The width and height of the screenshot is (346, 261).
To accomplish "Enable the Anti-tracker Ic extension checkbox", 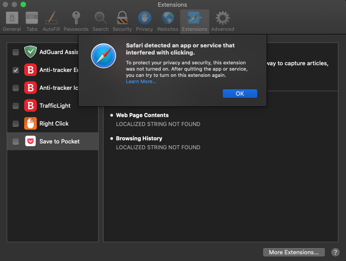I will pyautogui.click(x=16, y=88).
